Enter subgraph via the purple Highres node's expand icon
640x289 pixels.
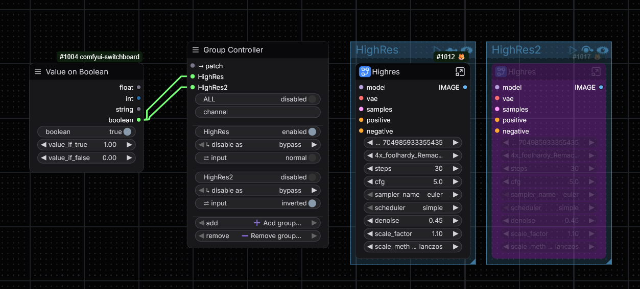596,72
